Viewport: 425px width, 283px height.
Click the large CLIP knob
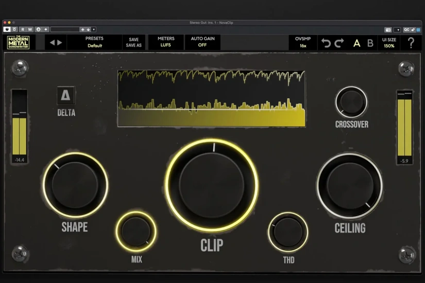pyautogui.click(x=211, y=186)
